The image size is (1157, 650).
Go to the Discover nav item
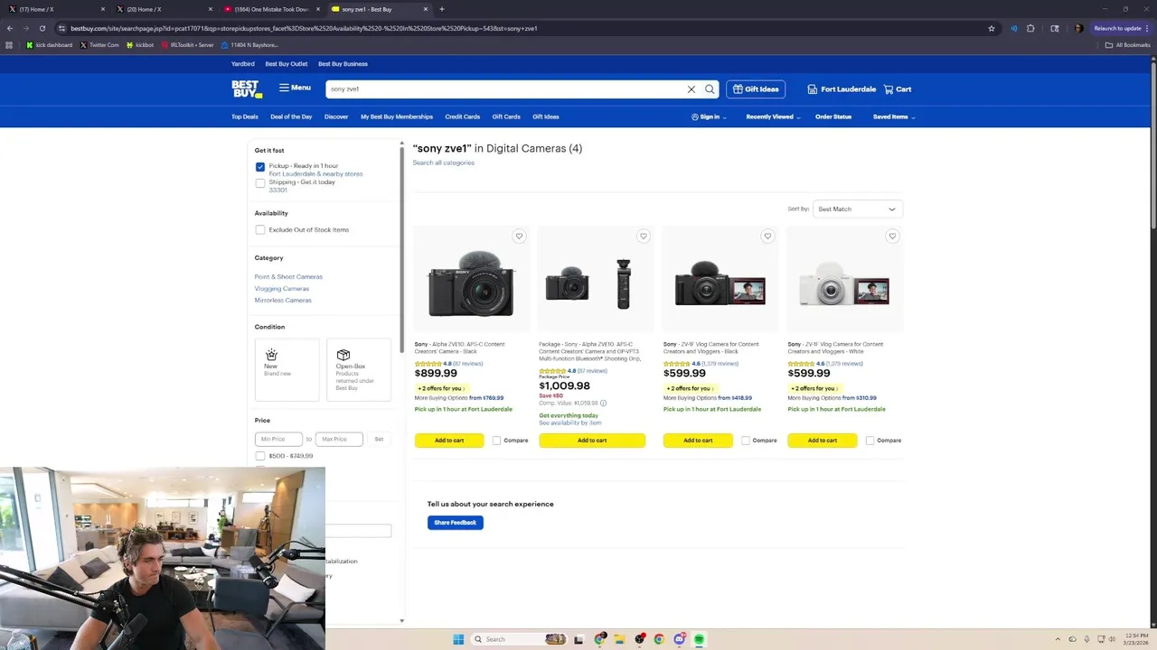tap(336, 116)
